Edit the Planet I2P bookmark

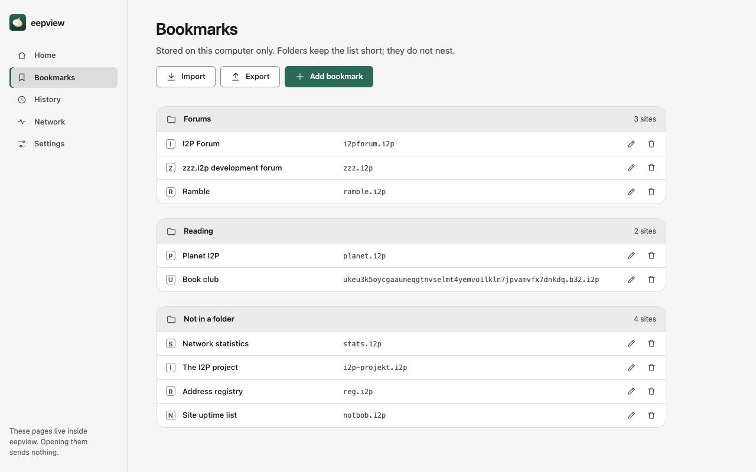point(631,255)
